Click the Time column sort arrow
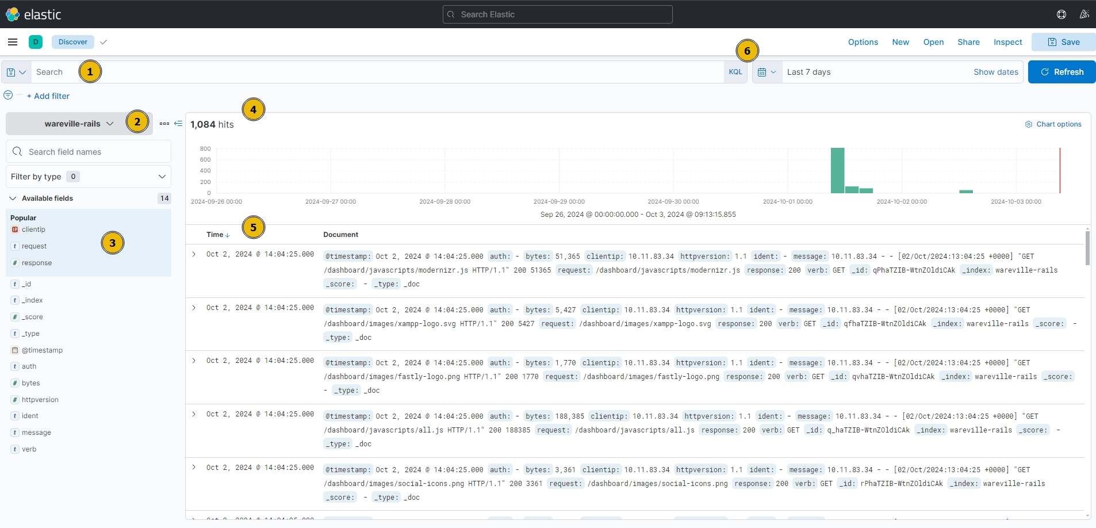Viewport: 1096px width, 528px height. tap(228, 235)
